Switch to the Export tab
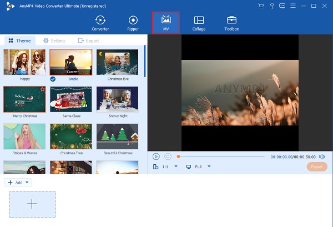 88,41
